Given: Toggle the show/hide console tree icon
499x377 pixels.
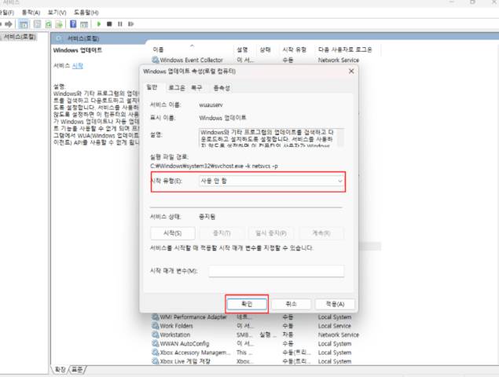Looking at the screenshot, I should click(24, 24).
